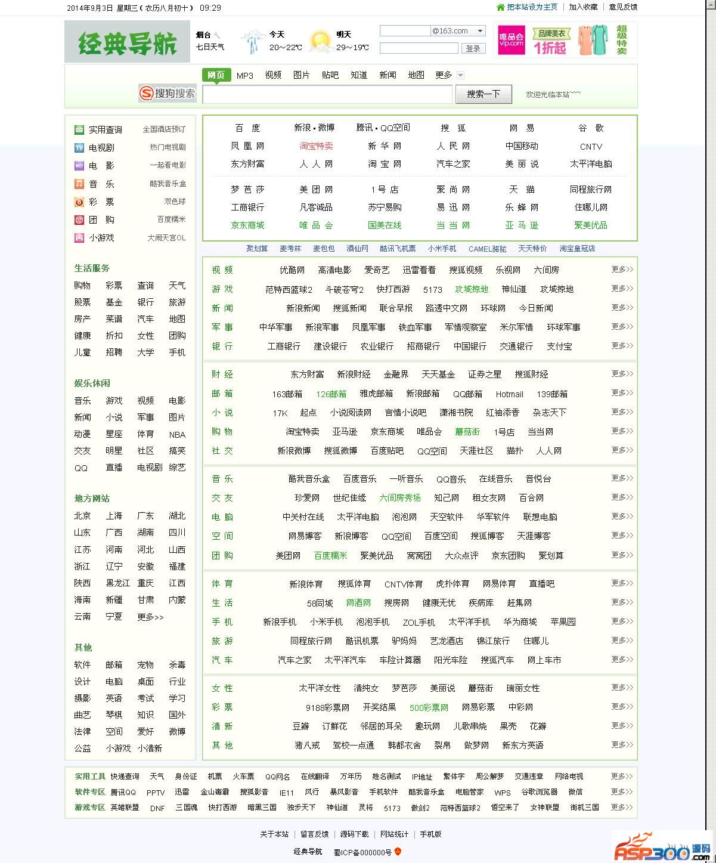Open the @163.com email domain dropdown
Viewport: 716px width, 863px height.
480,31
